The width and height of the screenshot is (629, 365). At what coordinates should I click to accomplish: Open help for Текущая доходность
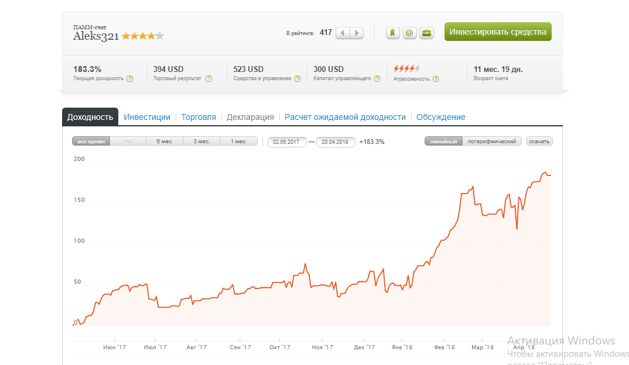130,78
